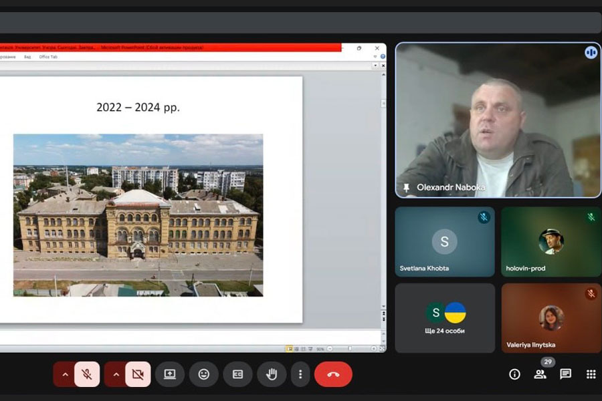Click the up arrow of the slide scrollbar
The image size is (602, 401).
point(383,74)
